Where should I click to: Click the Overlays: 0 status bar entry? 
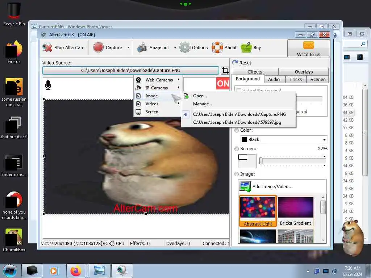[178, 243]
